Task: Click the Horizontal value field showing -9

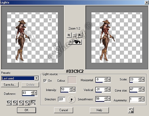Action: 100,79
